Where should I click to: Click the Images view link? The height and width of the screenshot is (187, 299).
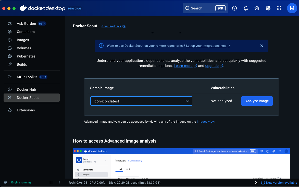pos(206,122)
